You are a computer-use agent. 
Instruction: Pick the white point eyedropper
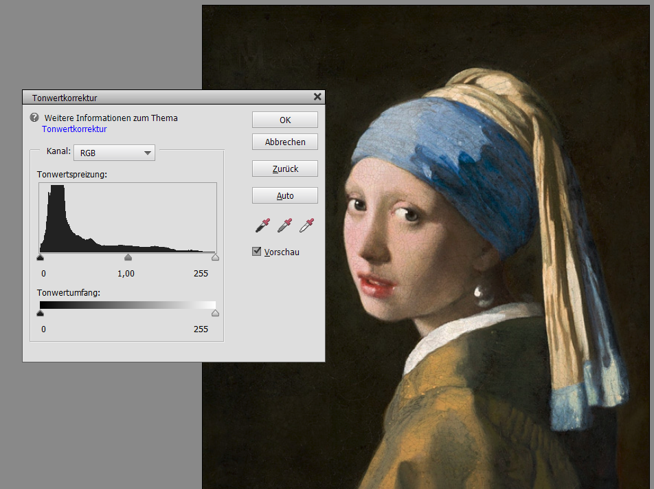point(307,225)
